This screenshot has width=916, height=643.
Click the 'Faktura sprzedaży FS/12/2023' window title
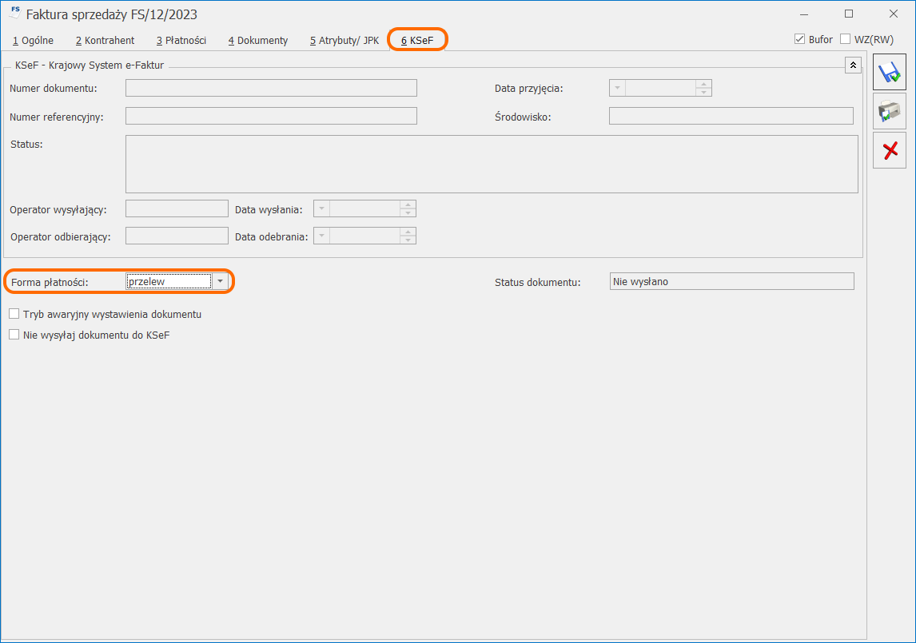112,14
